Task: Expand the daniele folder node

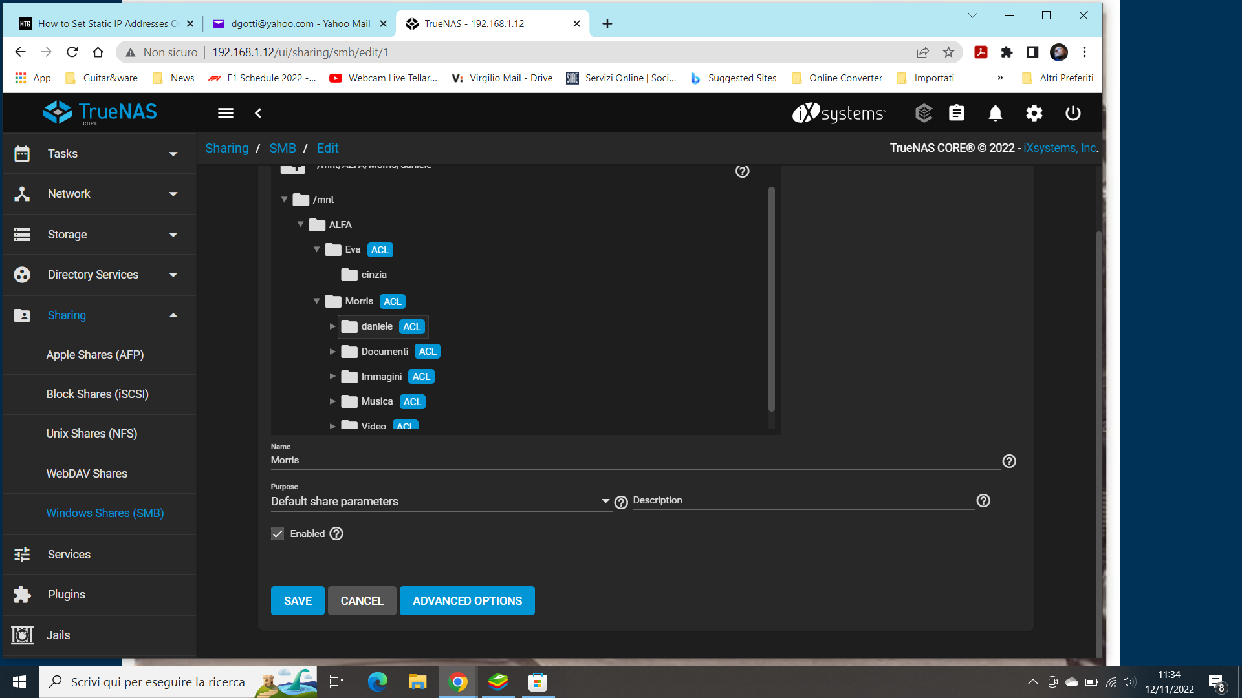Action: point(332,326)
